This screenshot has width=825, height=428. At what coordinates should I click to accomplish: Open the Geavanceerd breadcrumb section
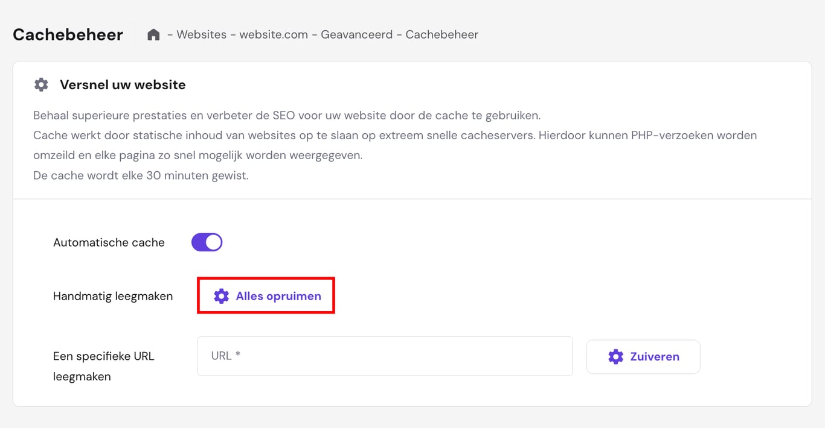click(x=358, y=34)
